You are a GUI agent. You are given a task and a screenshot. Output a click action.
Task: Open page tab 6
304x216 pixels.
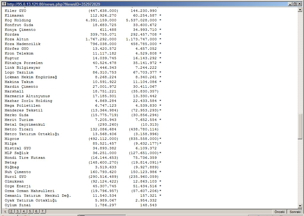click(37, 212)
